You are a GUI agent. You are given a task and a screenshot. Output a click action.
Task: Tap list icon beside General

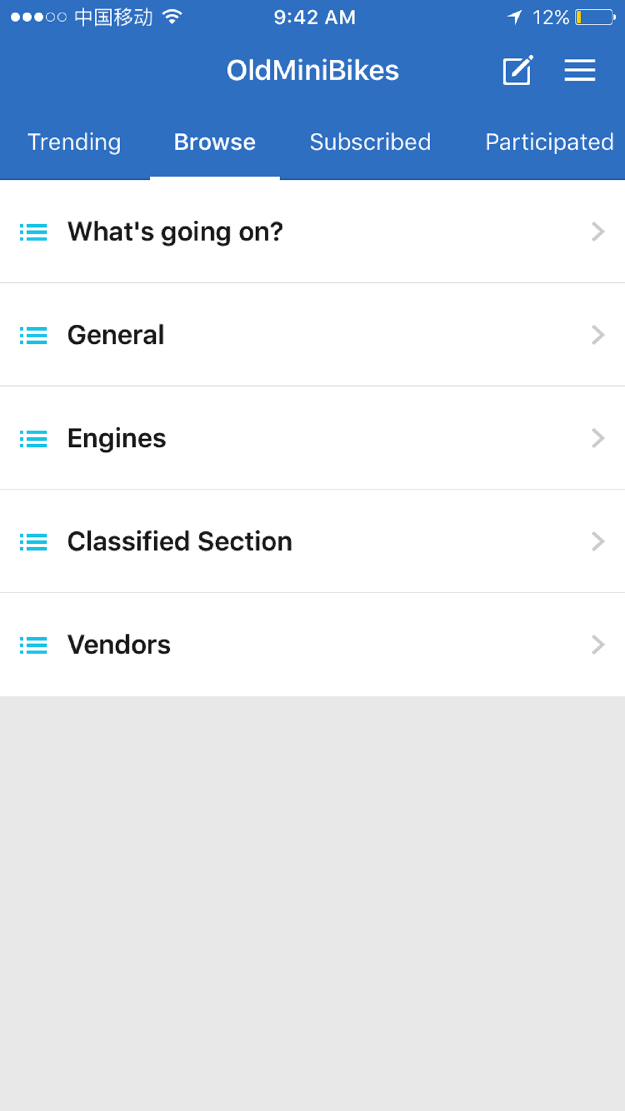[x=33, y=335]
